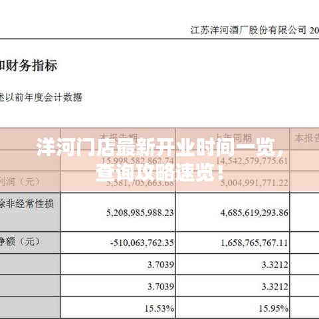Viewport: 319px width, 319px height.
Task: Select the value 5,004,991,771.22
Action: pyautogui.click(x=254, y=183)
